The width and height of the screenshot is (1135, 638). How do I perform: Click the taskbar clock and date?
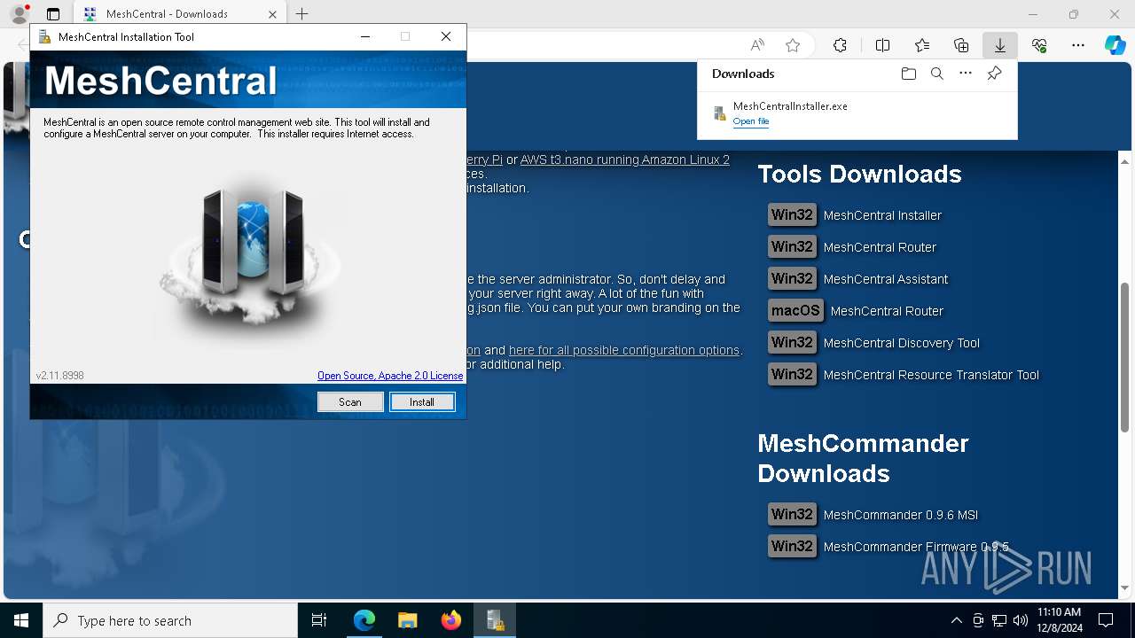click(x=1059, y=620)
